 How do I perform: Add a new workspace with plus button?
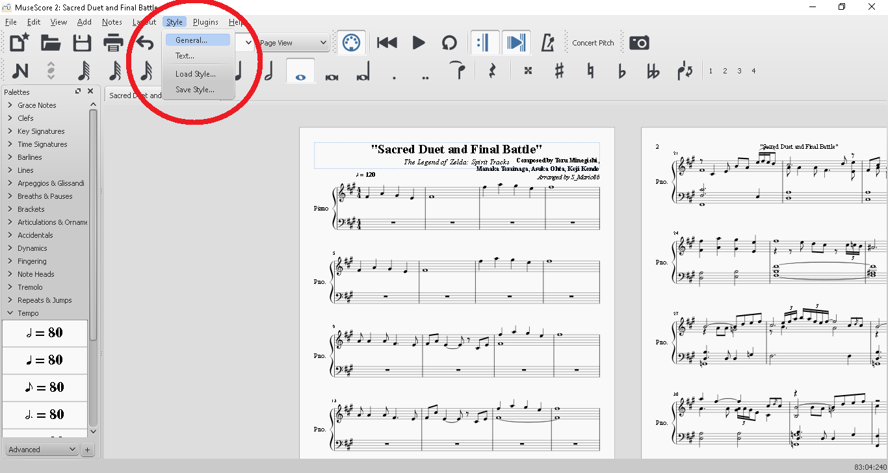[88, 449]
